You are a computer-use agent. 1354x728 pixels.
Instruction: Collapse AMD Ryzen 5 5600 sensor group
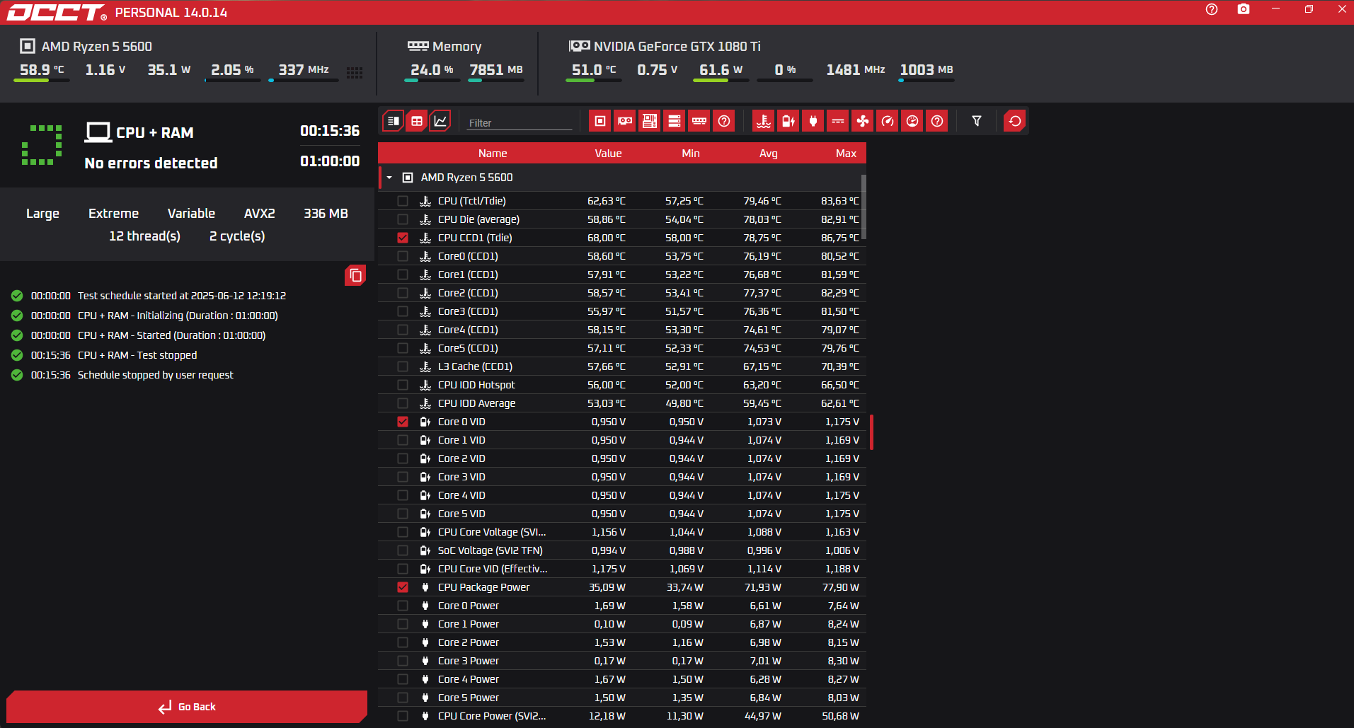[389, 178]
